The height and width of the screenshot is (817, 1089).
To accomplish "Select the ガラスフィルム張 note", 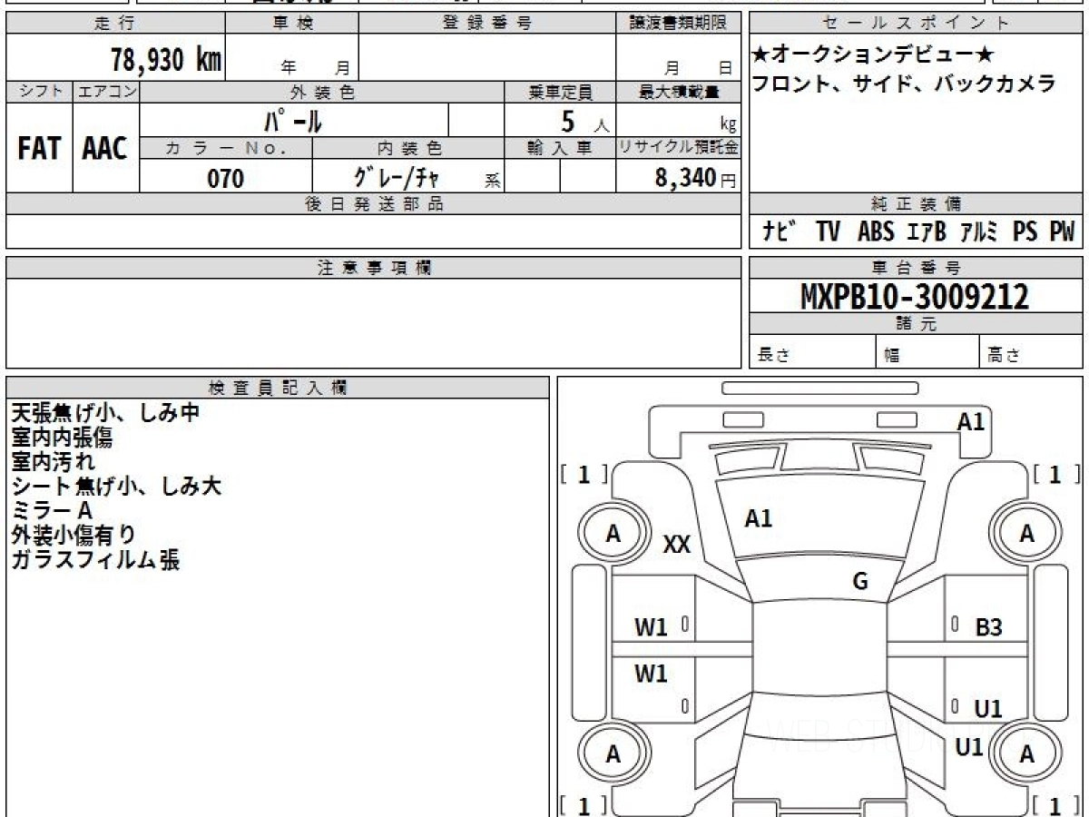I will (95, 560).
